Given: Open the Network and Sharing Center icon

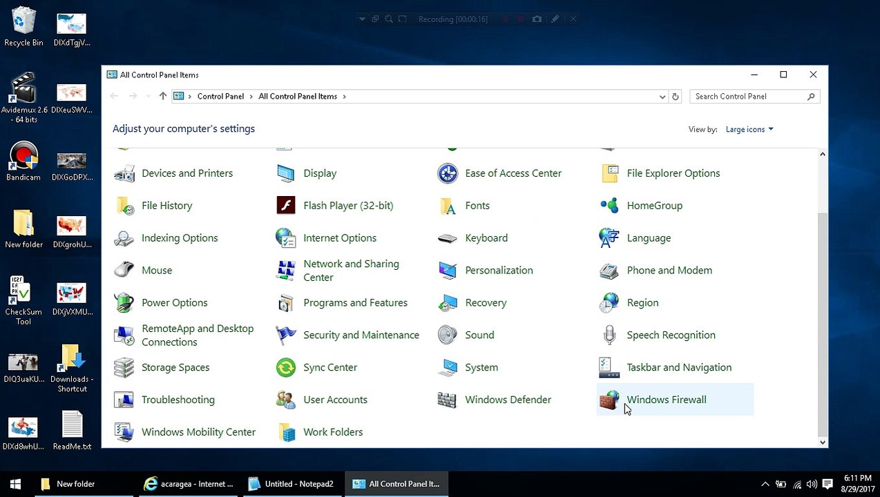Looking at the screenshot, I should [286, 271].
